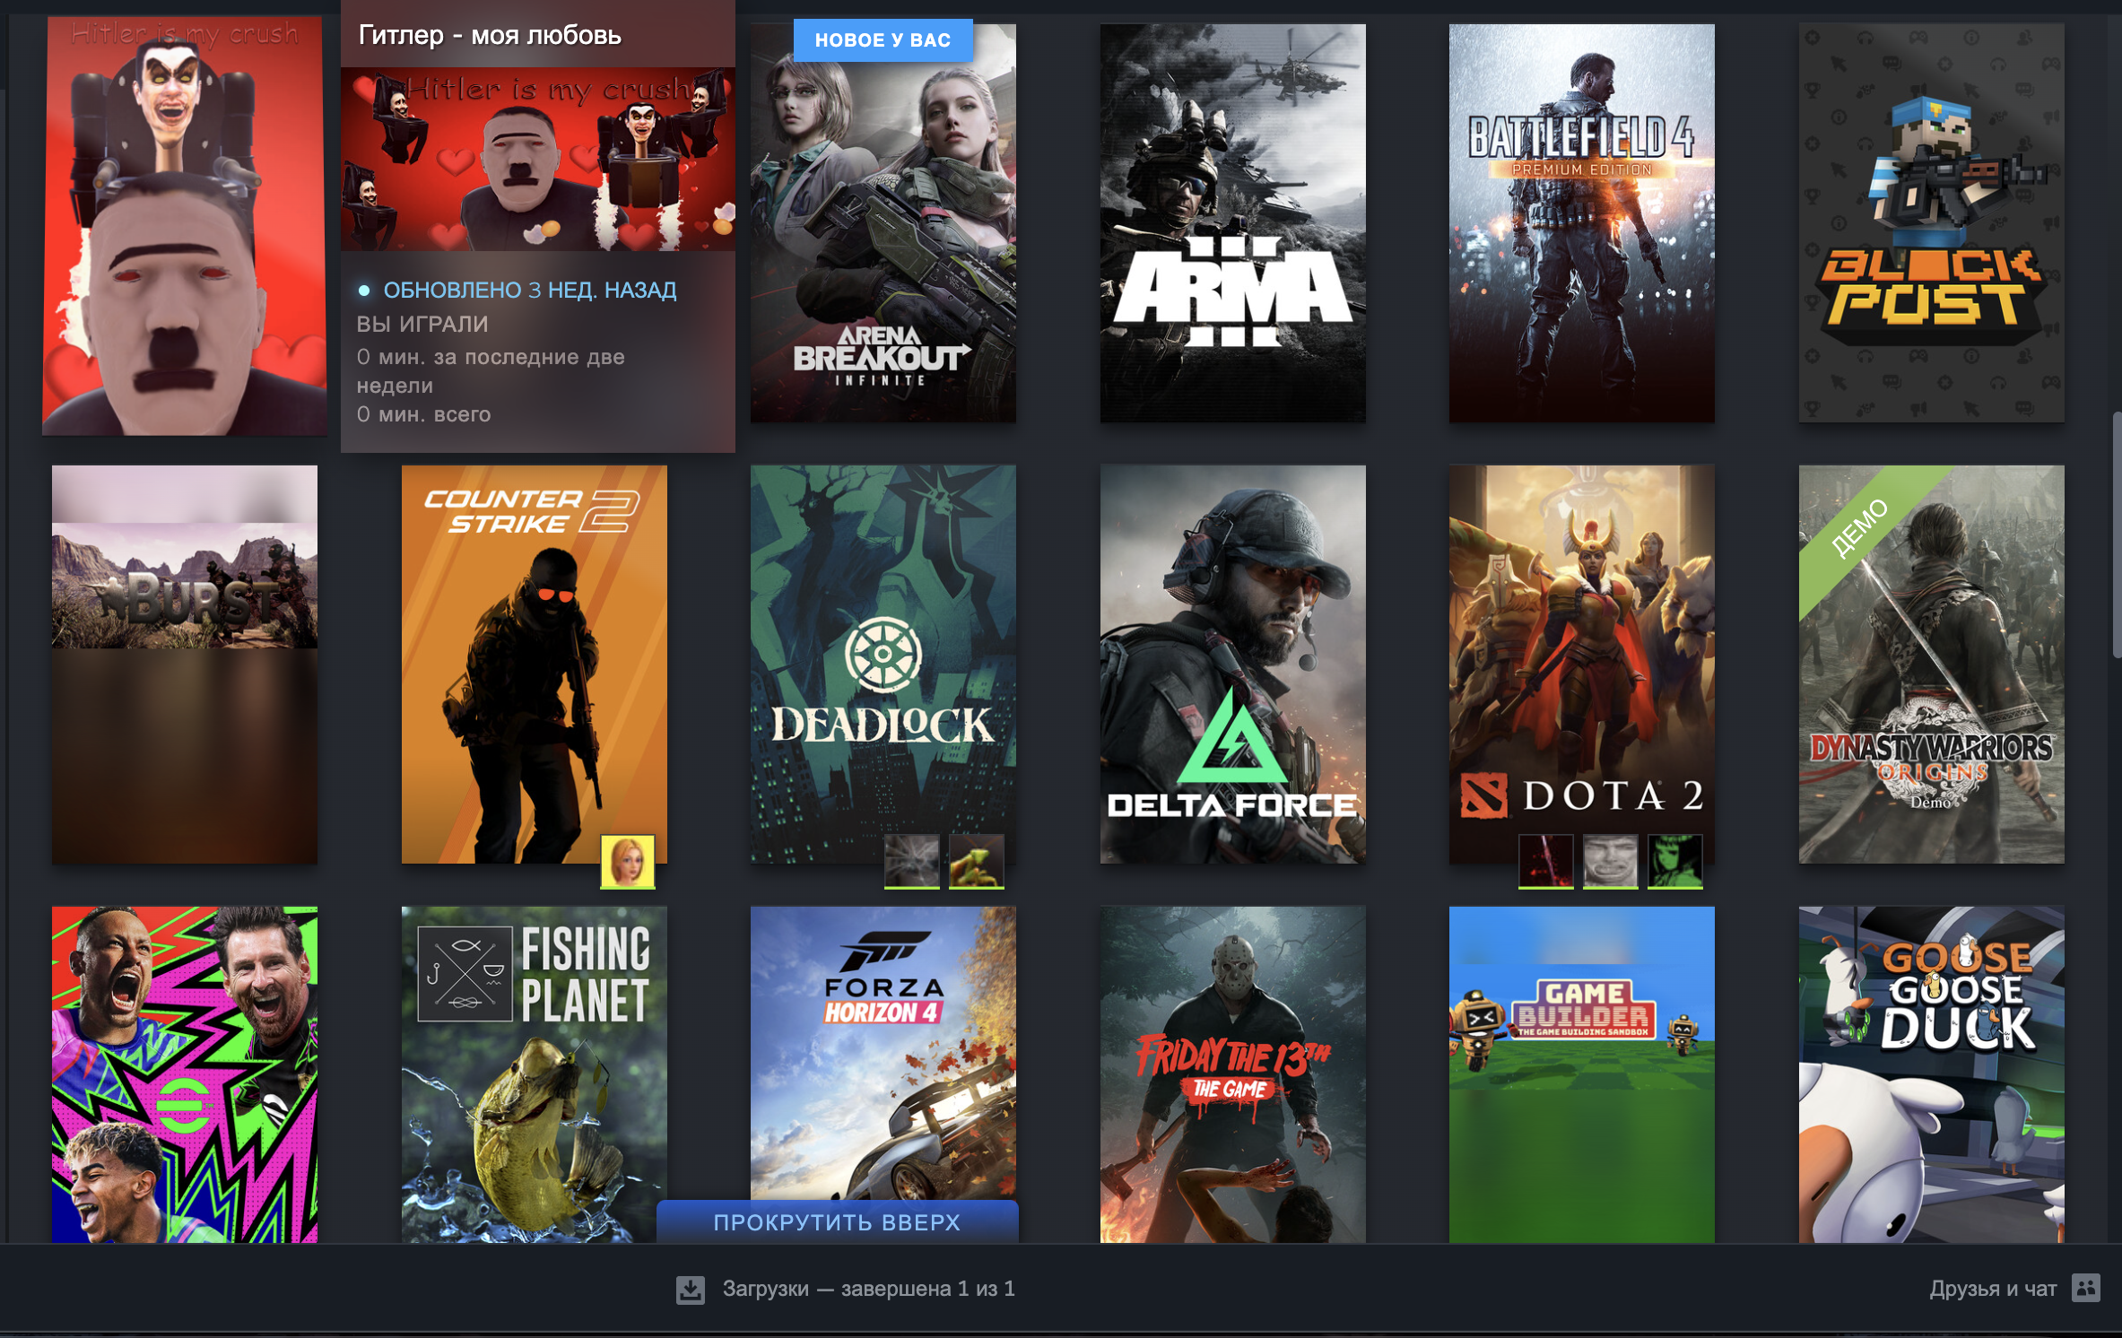Click left friend avatar on Deadlock tile
Image resolution: width=2122 pixels, height=1338 pixels.
[911, 862]
